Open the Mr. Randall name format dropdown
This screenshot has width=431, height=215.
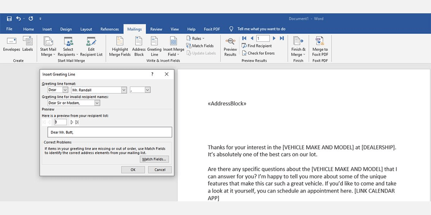(x=124, y=90)
